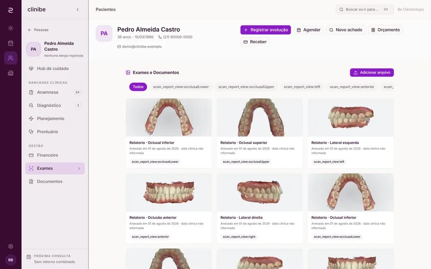Click the Próxima consulta calendar icon
This screenshot has height=269, width=431.
point(29,257)
